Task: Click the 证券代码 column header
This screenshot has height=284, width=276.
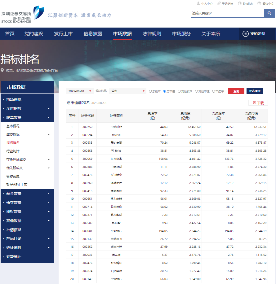Action: [87, 116]
